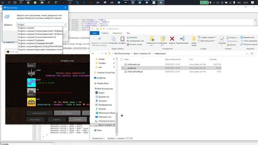
Task: Select Сеть (Network) in navigation pane
Action: [98, 130]
